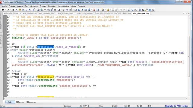
Task: Click the fullscreen toggle icon in toolbar
Action: pos(153,10)
